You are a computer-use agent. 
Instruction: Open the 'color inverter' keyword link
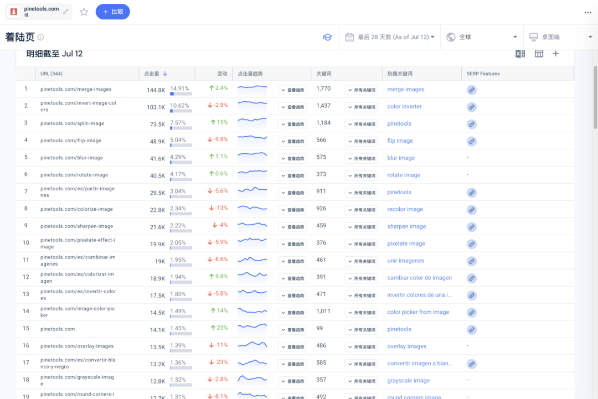[404, 106]
